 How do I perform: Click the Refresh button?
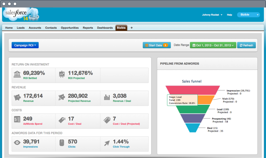click(x=246, y=45)
